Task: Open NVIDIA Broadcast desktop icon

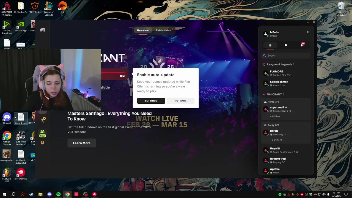Action: pyautogui.click(x=7, y=27)
